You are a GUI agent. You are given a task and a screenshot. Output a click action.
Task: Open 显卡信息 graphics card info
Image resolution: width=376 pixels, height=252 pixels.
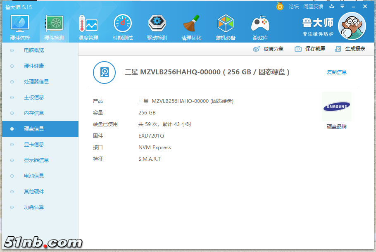tap(34, 145)
